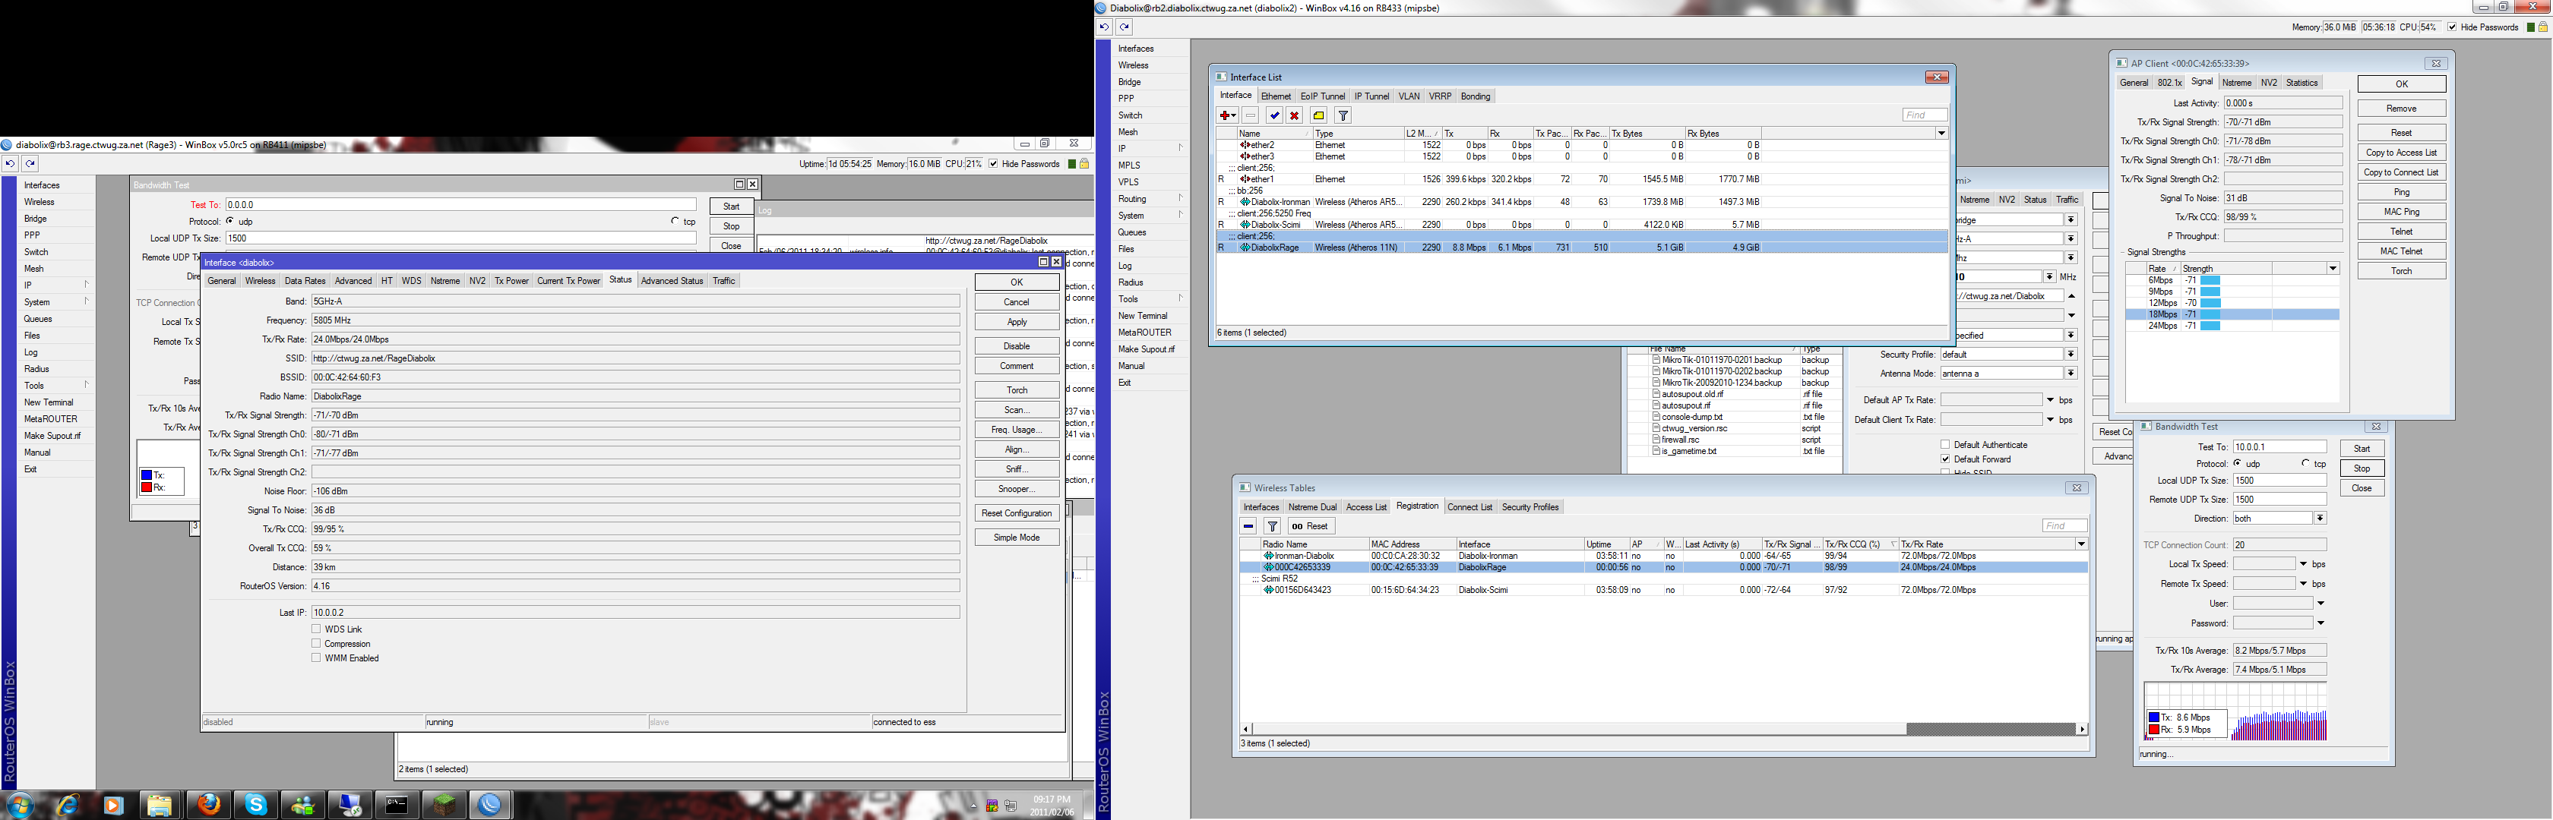Screen dimensions: 2553x820
Task: Open the command prompt taskbar icon
Action: pyautogui.click(x=397, y=804)
